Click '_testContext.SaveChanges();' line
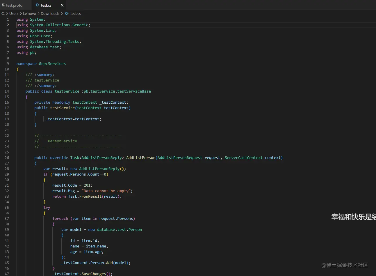The width and height of the screenshot is (376, 276). (82, 274)
